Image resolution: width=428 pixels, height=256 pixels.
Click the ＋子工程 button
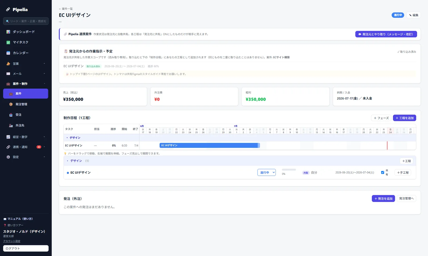pyautogui.click(x=403, y=173)
